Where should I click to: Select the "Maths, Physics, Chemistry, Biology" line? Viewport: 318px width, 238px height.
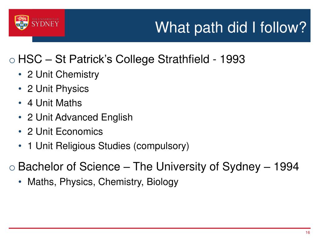tap(103, 182)
